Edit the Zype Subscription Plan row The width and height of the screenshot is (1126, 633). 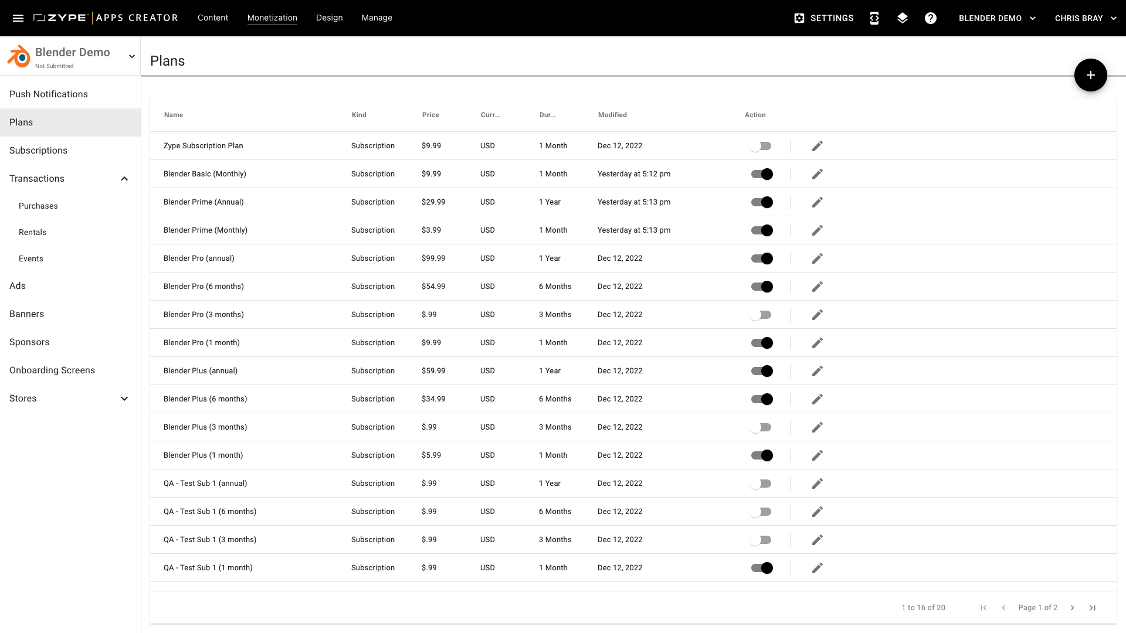click(818, 146)
